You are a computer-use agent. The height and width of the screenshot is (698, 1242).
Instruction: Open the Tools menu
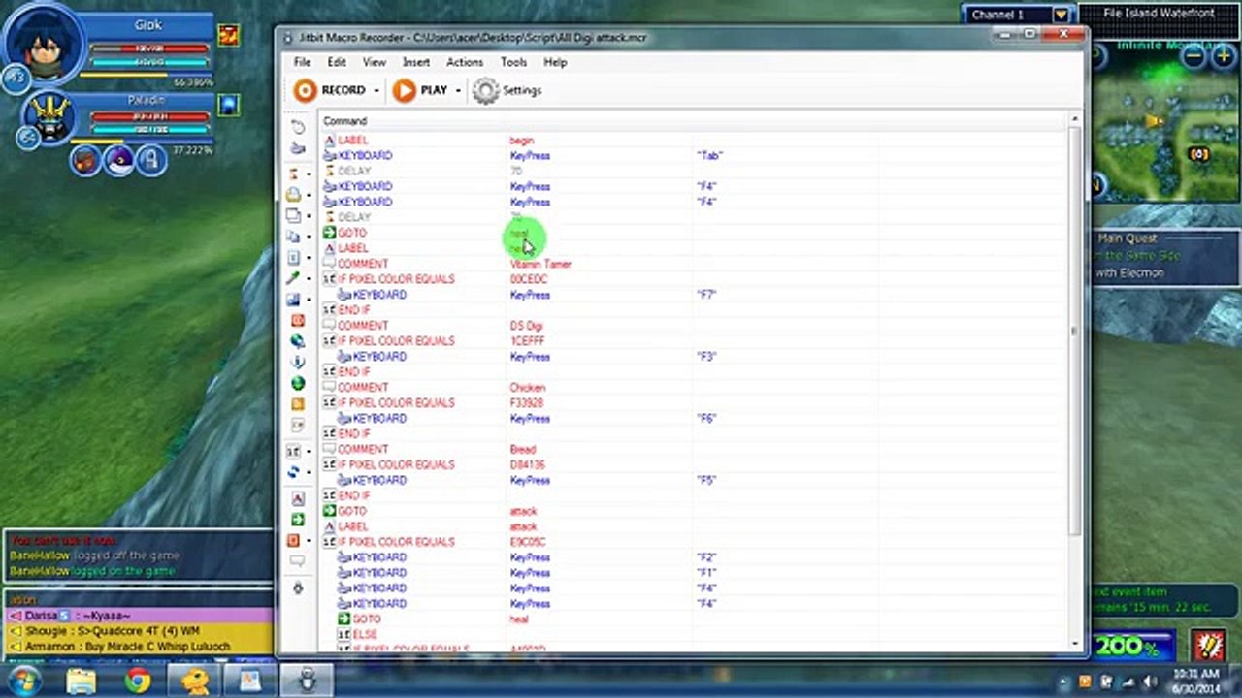[x=514, y=62]
